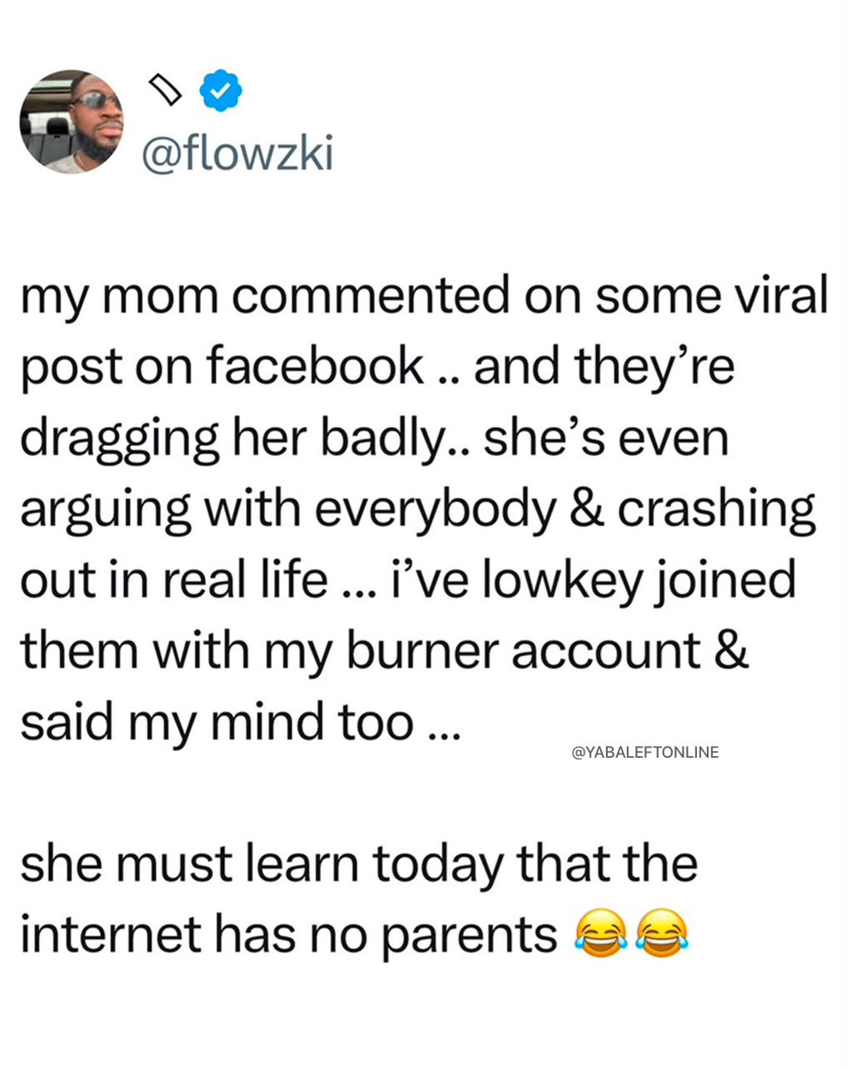Viewport: 852px width, 1067px height.
Task: Open the profile picture of flowzki
Action: (x=72, y=122)
